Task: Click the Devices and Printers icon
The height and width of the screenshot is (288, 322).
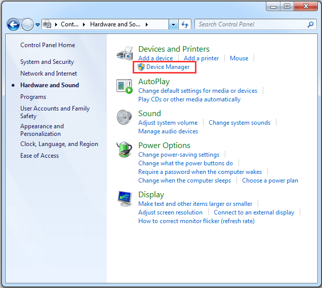Action: pos(125,53)
